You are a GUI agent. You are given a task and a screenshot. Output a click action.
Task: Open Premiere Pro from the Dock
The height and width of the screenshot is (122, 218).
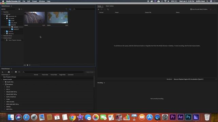[173, 117]
